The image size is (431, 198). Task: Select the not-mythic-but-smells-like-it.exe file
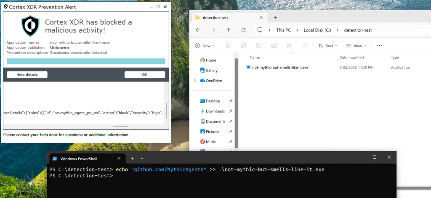(x=280, y=67)
